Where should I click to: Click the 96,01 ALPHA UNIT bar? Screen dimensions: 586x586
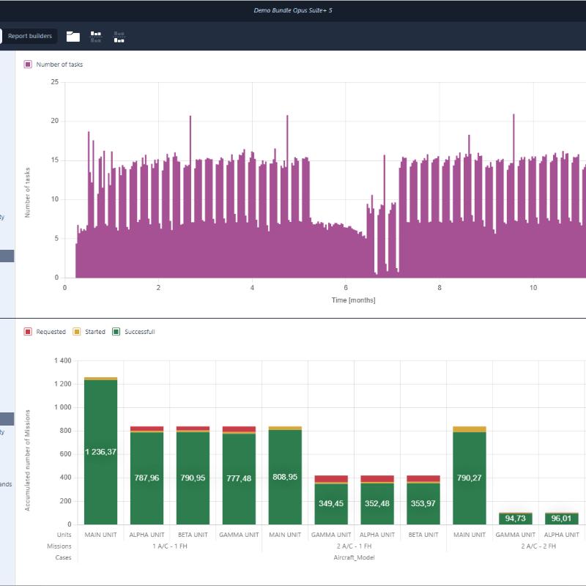click(x=561, y=519)
